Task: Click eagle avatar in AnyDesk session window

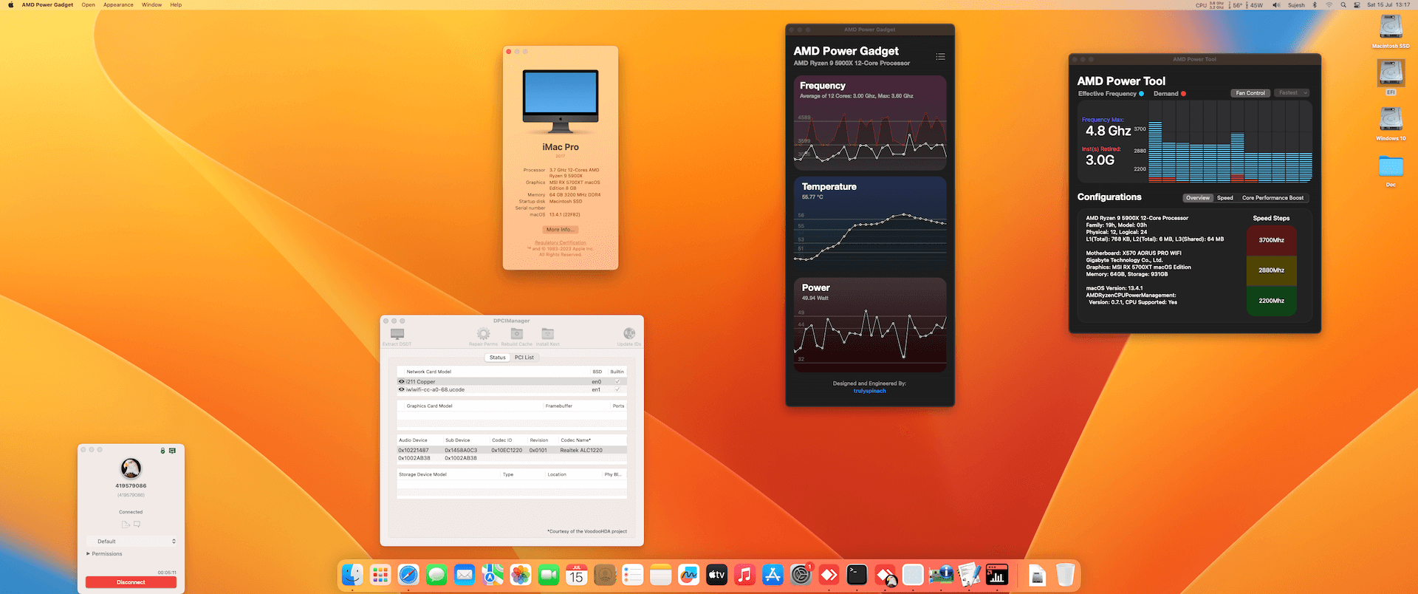Action: tap(131, 468)
